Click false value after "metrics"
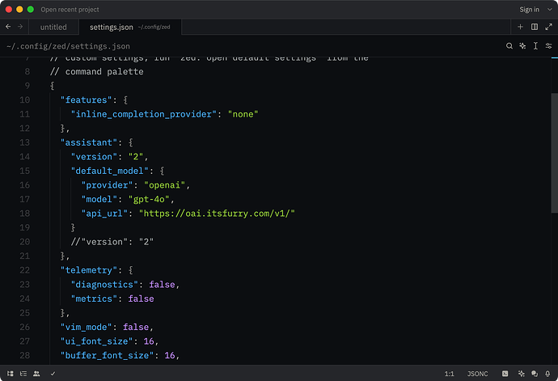This screenshot has height=381, width=558. pos(141,298)
